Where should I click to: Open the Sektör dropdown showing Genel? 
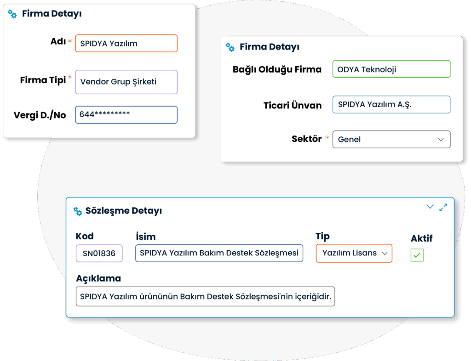click(391, 140)
